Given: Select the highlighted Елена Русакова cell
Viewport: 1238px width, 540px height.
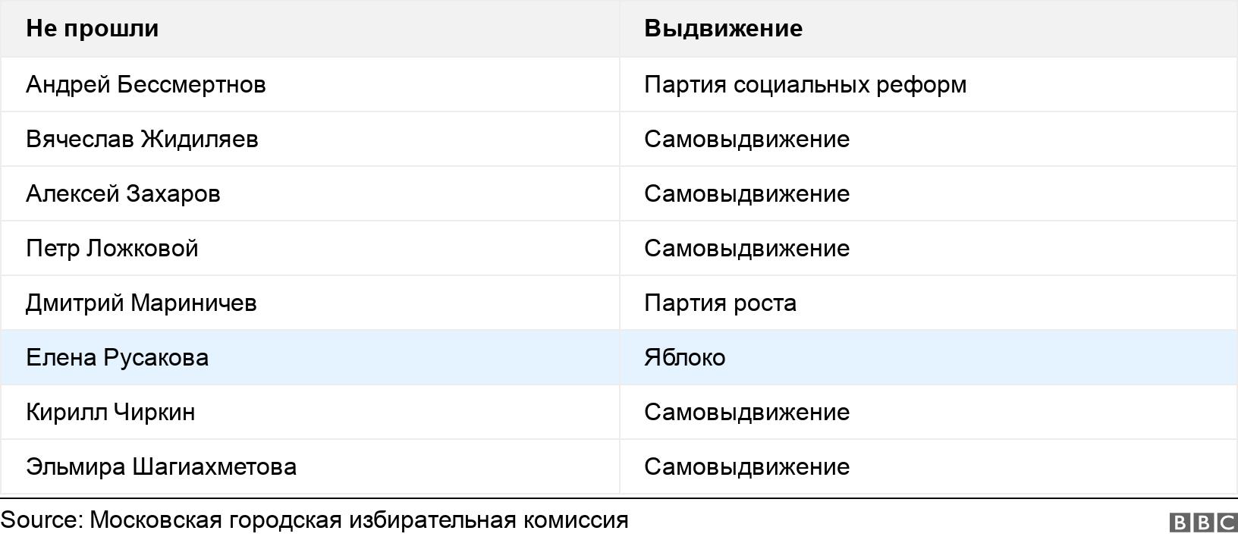Looking at the screenshot, I should (x=117, y=357).
